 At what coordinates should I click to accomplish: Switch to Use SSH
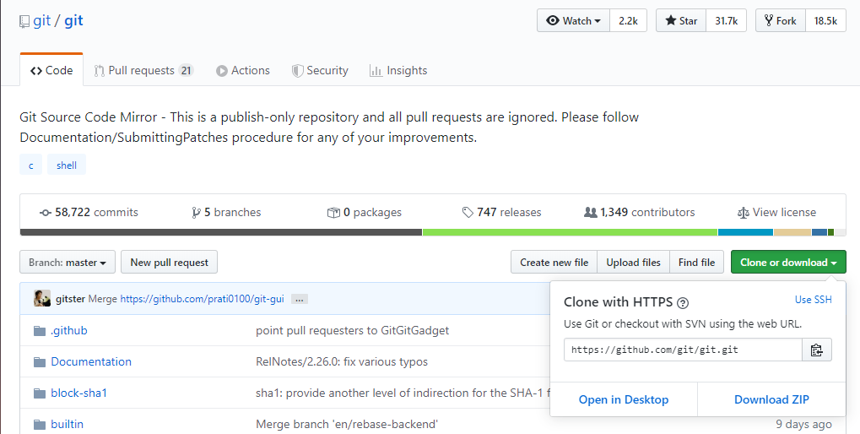pyautogui.click(x=814, y=300)
